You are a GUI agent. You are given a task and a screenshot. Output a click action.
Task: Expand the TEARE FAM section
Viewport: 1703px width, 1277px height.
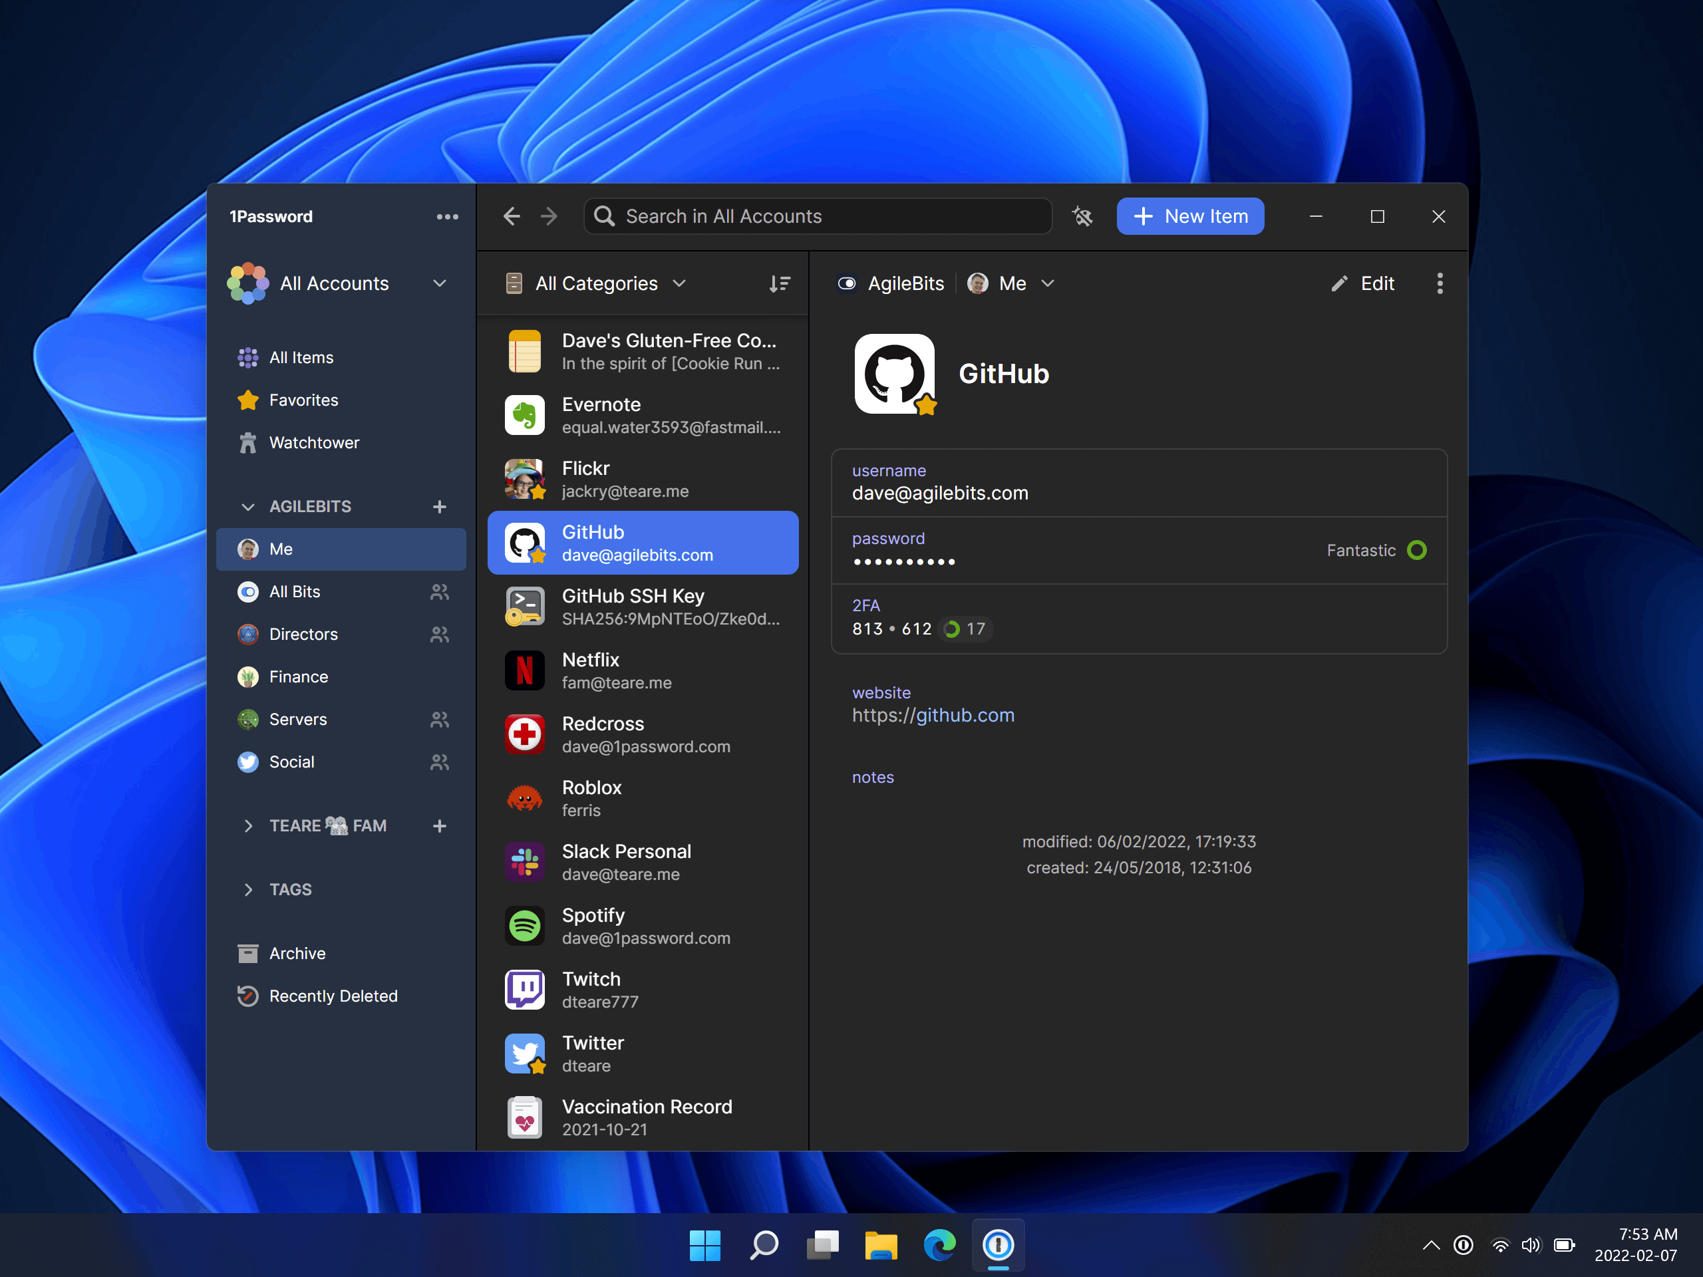(x=247, y=825)
